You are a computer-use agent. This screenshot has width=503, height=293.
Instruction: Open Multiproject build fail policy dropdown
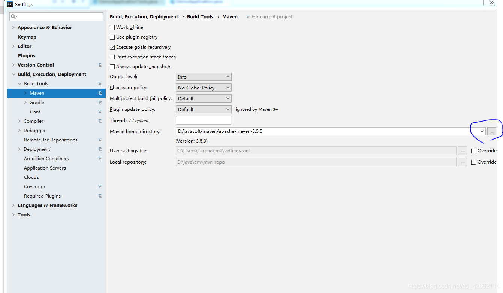pos(204,98)
